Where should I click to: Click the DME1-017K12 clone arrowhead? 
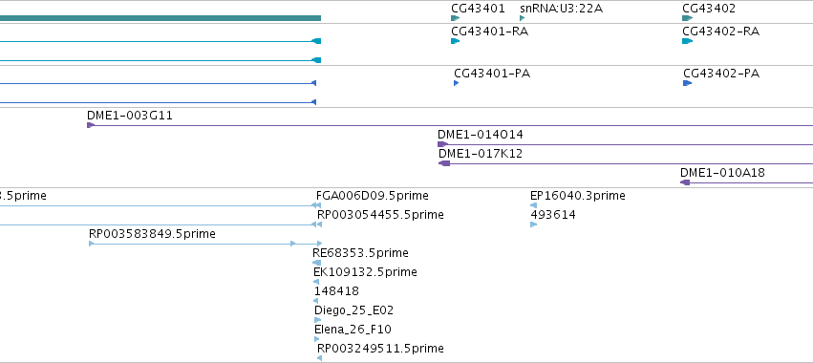(x=444, y=163)
